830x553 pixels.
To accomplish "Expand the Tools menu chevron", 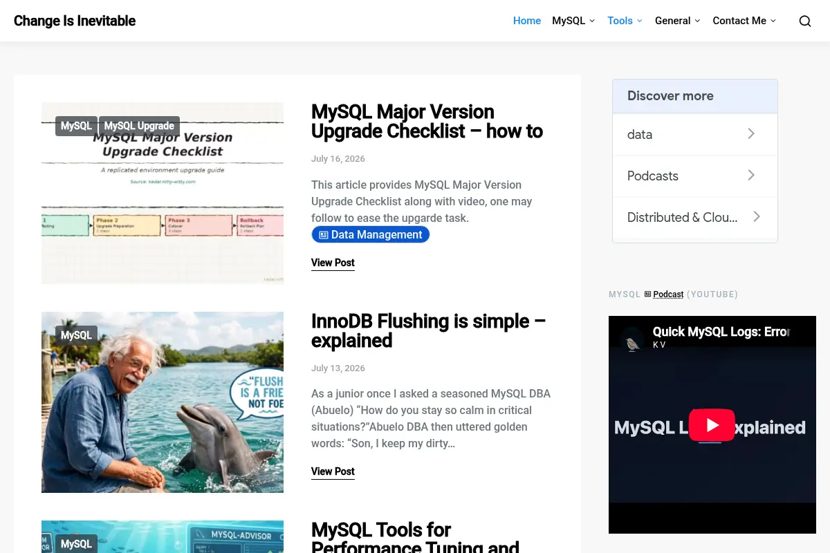I will pos(640,21).
